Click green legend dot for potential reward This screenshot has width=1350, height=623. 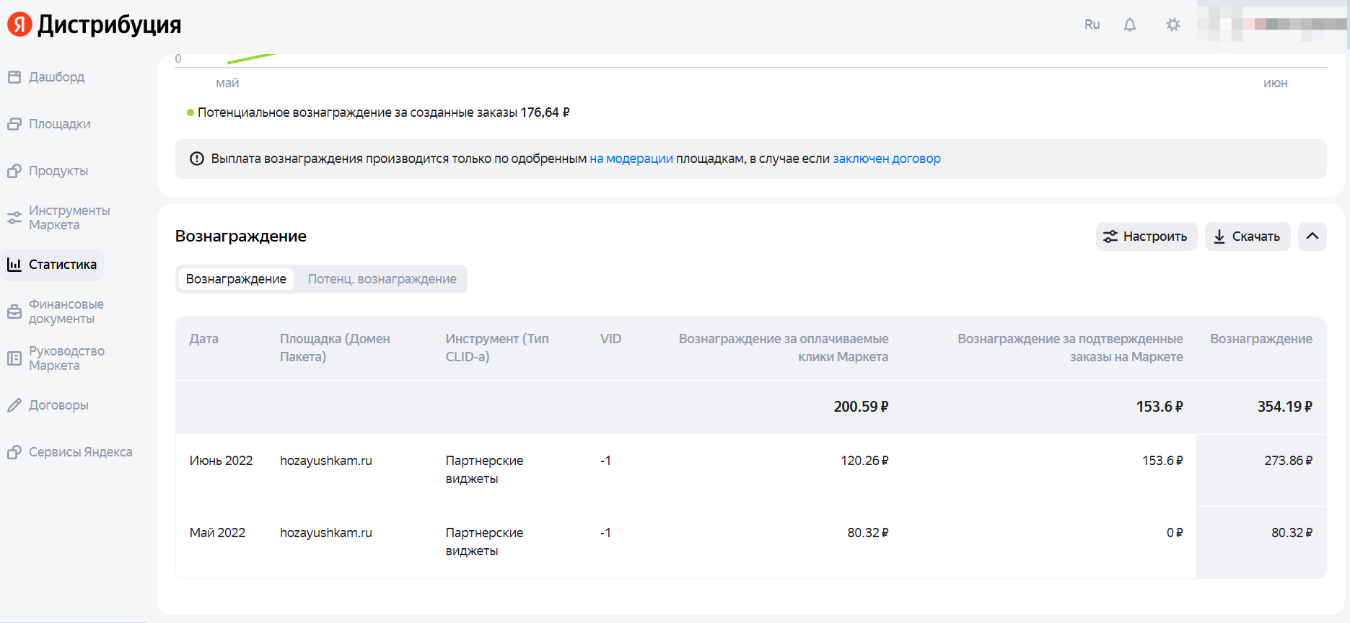coord(190,112)
